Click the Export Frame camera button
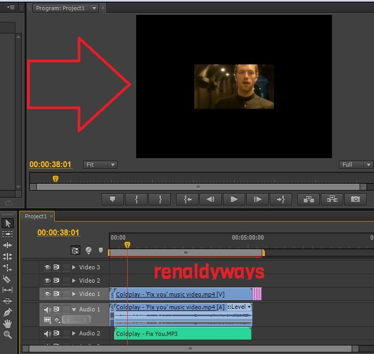This screenshot has width=374, height=354. tap(355, 199)
